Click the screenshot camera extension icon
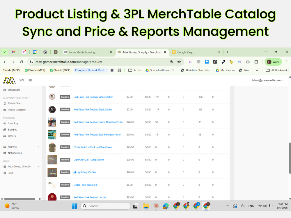Screen dimensions: 291x218 coord(248,62)
